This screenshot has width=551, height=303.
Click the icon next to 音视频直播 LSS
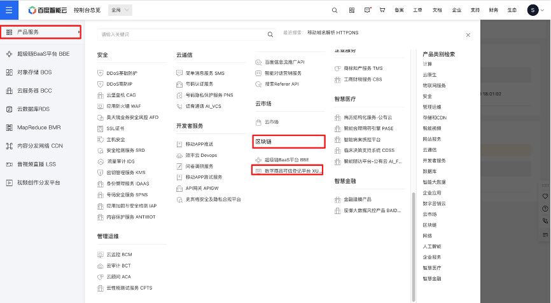click(x=10, y=164)
